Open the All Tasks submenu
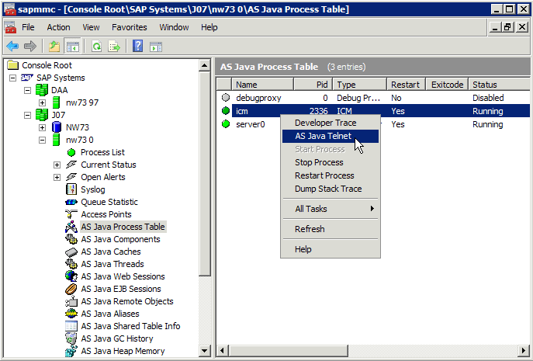Screen dimensions: 533x361 [x=330, y=209]
